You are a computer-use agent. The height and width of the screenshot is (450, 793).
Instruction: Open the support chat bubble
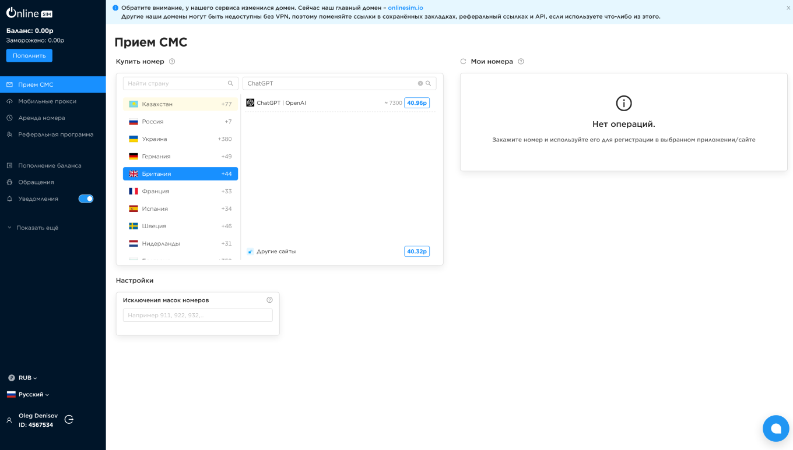pyautogui.click(x=776, y=428)
